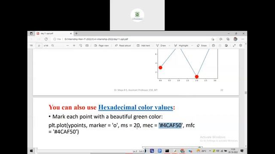Viewport: 275px width, 154px height.
Task: Open the browser profile avatar
Action: (235, 39)
